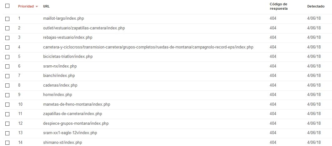The image size is (332, 146).
Task: Open the campagnolo-record-eps/index.php URL
Action: point(148,47)
